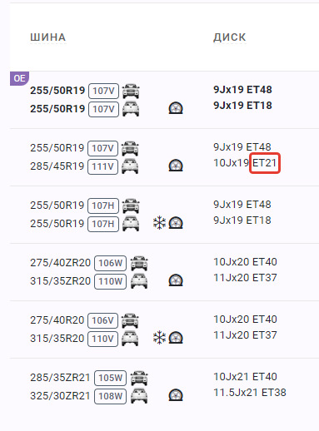Select the bold 9Jx19 ET18 rim

point(242,106)
